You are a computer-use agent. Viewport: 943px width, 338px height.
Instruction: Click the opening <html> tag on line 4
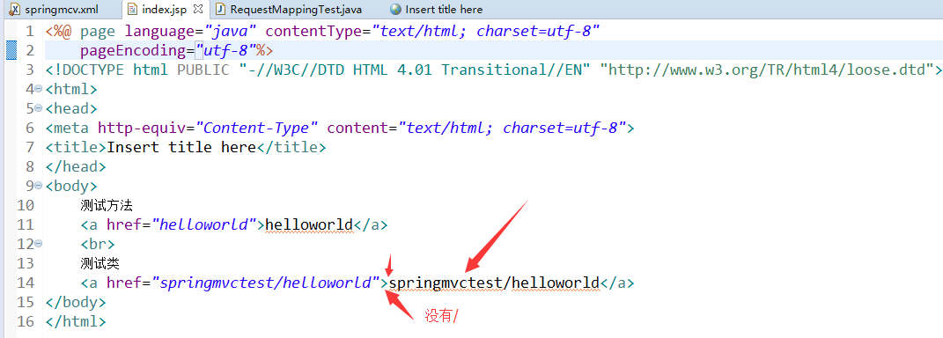(x=71, y=89)
